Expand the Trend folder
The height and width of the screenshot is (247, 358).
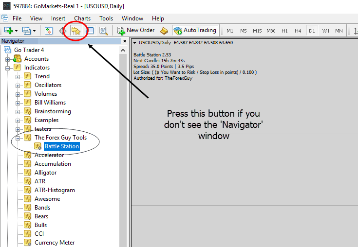(x=18, y=77)
